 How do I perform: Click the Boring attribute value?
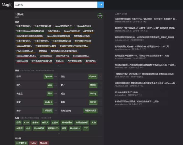tap(93, 94)
